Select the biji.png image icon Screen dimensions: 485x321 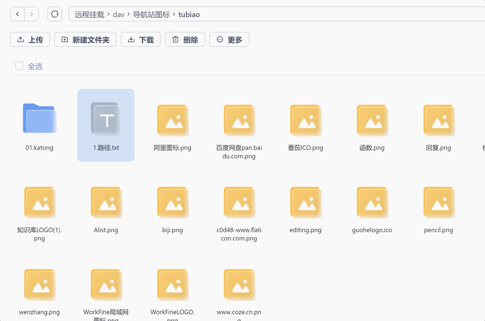(x=173, y=203)
